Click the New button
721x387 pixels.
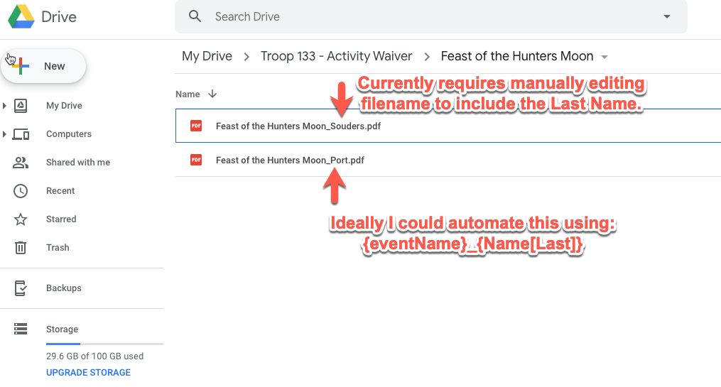click(44, 66)
